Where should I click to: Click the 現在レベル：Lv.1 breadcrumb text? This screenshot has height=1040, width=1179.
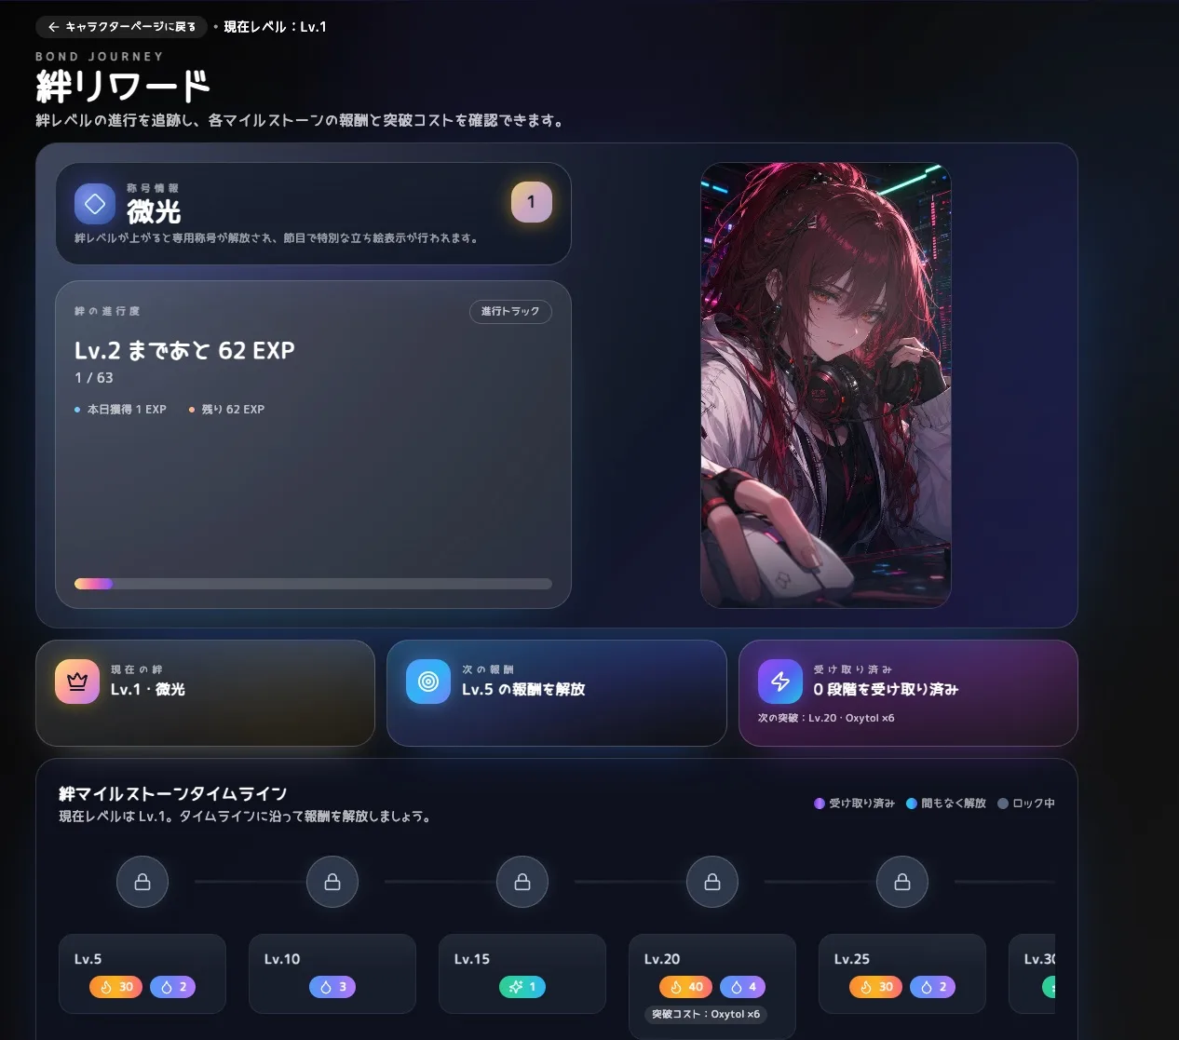click(276, 27)
